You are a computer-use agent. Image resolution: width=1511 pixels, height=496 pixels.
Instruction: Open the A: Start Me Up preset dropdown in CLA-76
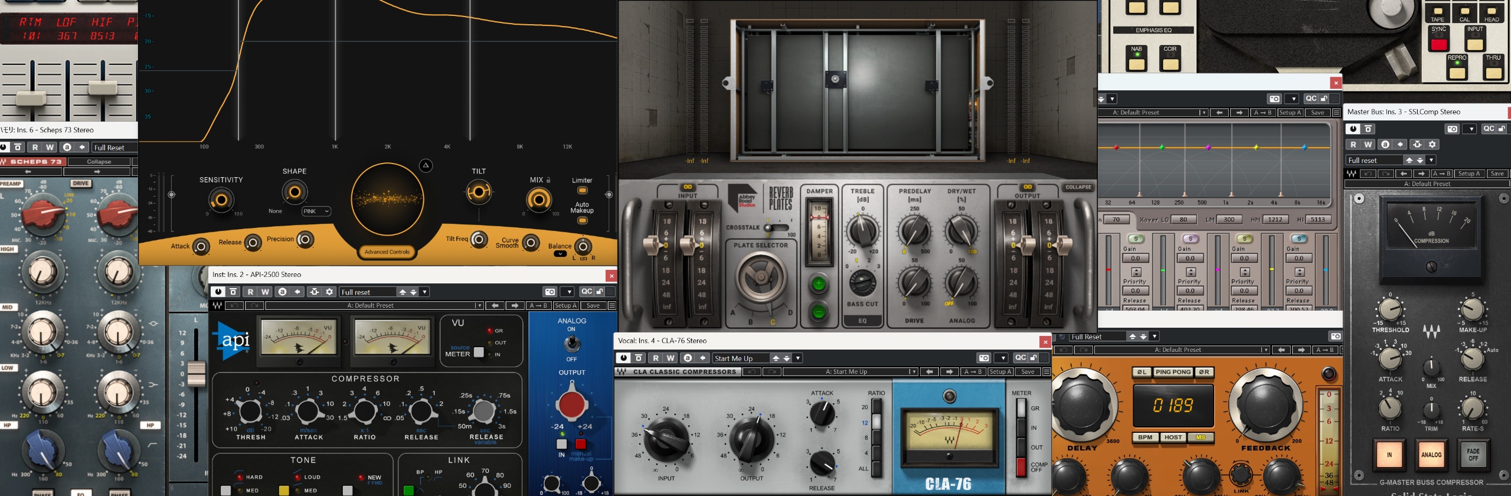[x=851, y=372]
